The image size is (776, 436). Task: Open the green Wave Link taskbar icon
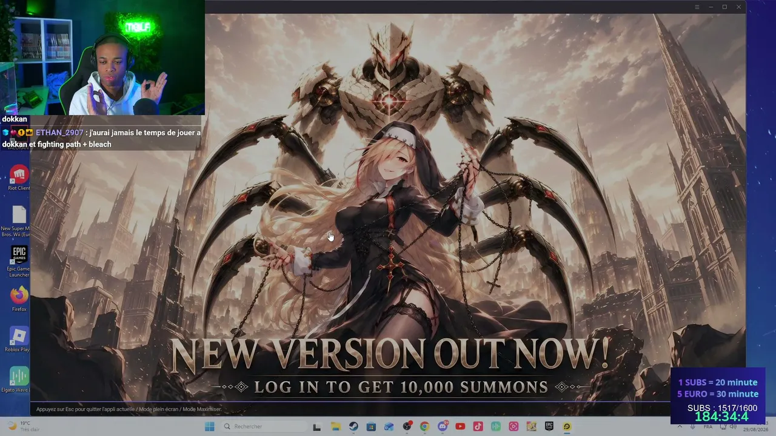coord(496,427)
